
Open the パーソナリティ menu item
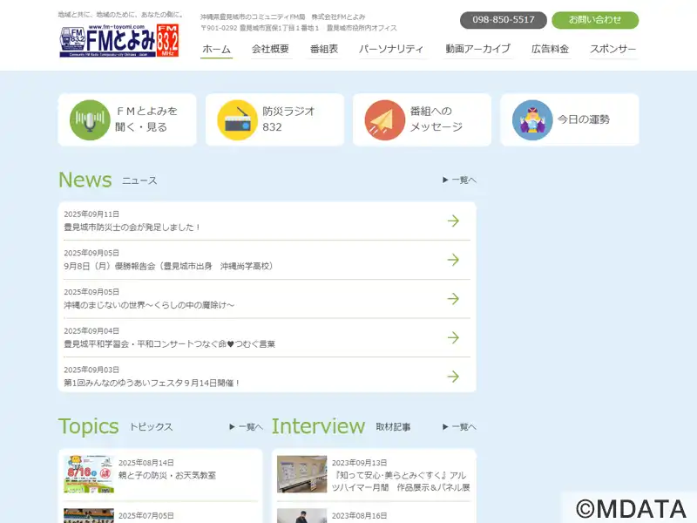click(391, 49)
